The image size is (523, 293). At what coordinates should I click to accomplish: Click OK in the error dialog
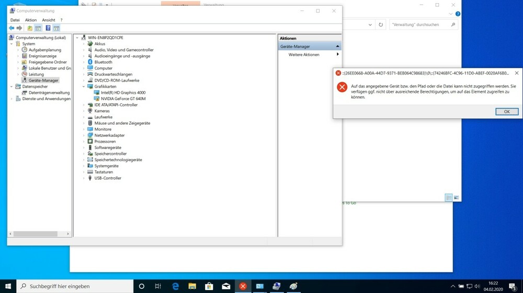[x=506, y=112]
